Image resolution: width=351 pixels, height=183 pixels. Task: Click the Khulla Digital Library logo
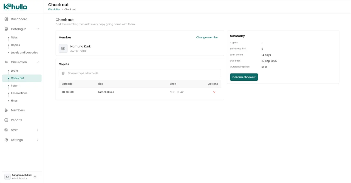[15, 7]
